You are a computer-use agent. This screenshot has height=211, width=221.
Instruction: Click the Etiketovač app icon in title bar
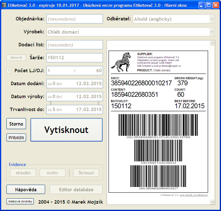(4, 5)
